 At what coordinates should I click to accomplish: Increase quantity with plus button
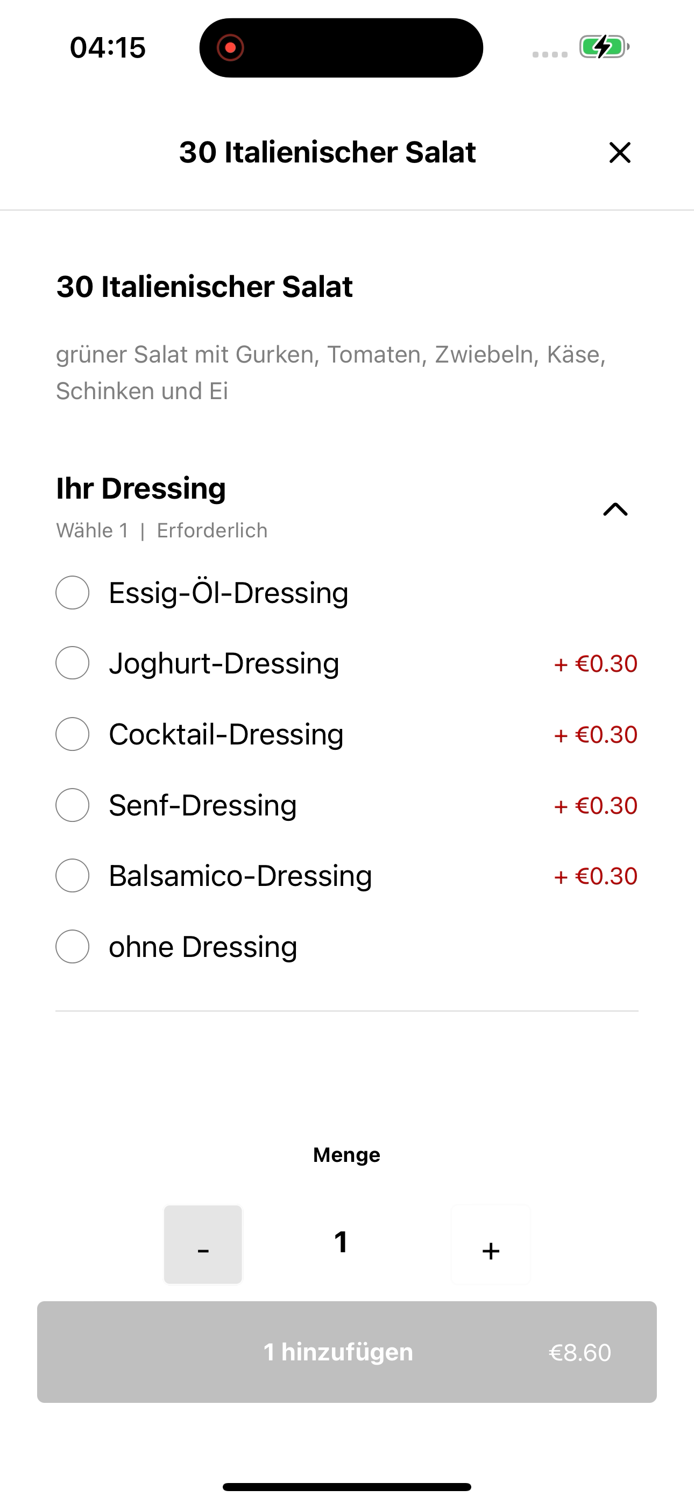tap(491, 1244)
